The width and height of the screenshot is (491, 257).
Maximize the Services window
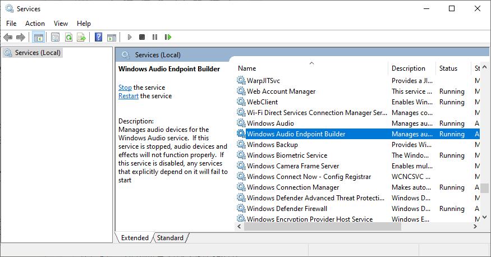point(452,9)
